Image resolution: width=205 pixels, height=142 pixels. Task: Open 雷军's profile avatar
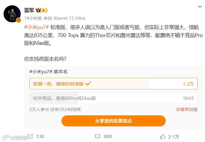coord(12,14)
